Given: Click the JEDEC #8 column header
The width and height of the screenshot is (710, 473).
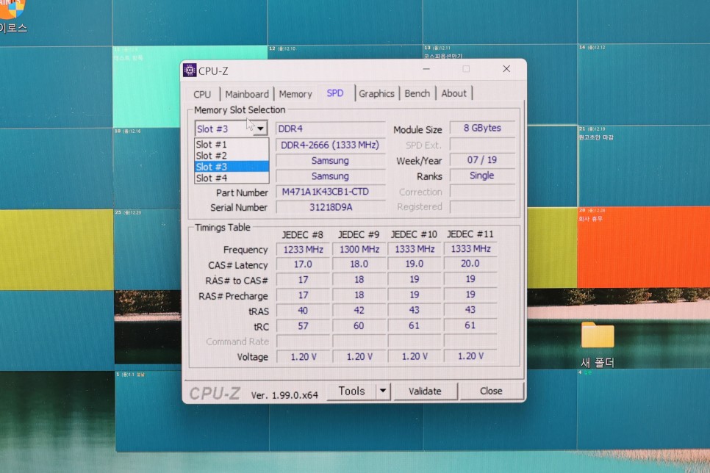Looking at the screenshot, I should click(303, 234).
